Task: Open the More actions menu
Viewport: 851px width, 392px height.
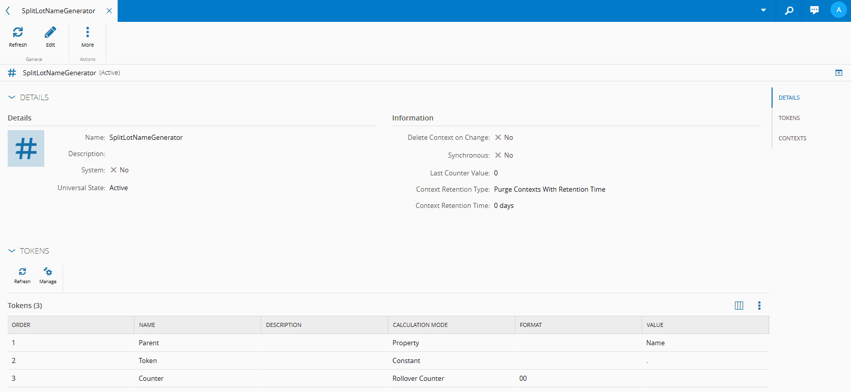Action: [88, 33]
